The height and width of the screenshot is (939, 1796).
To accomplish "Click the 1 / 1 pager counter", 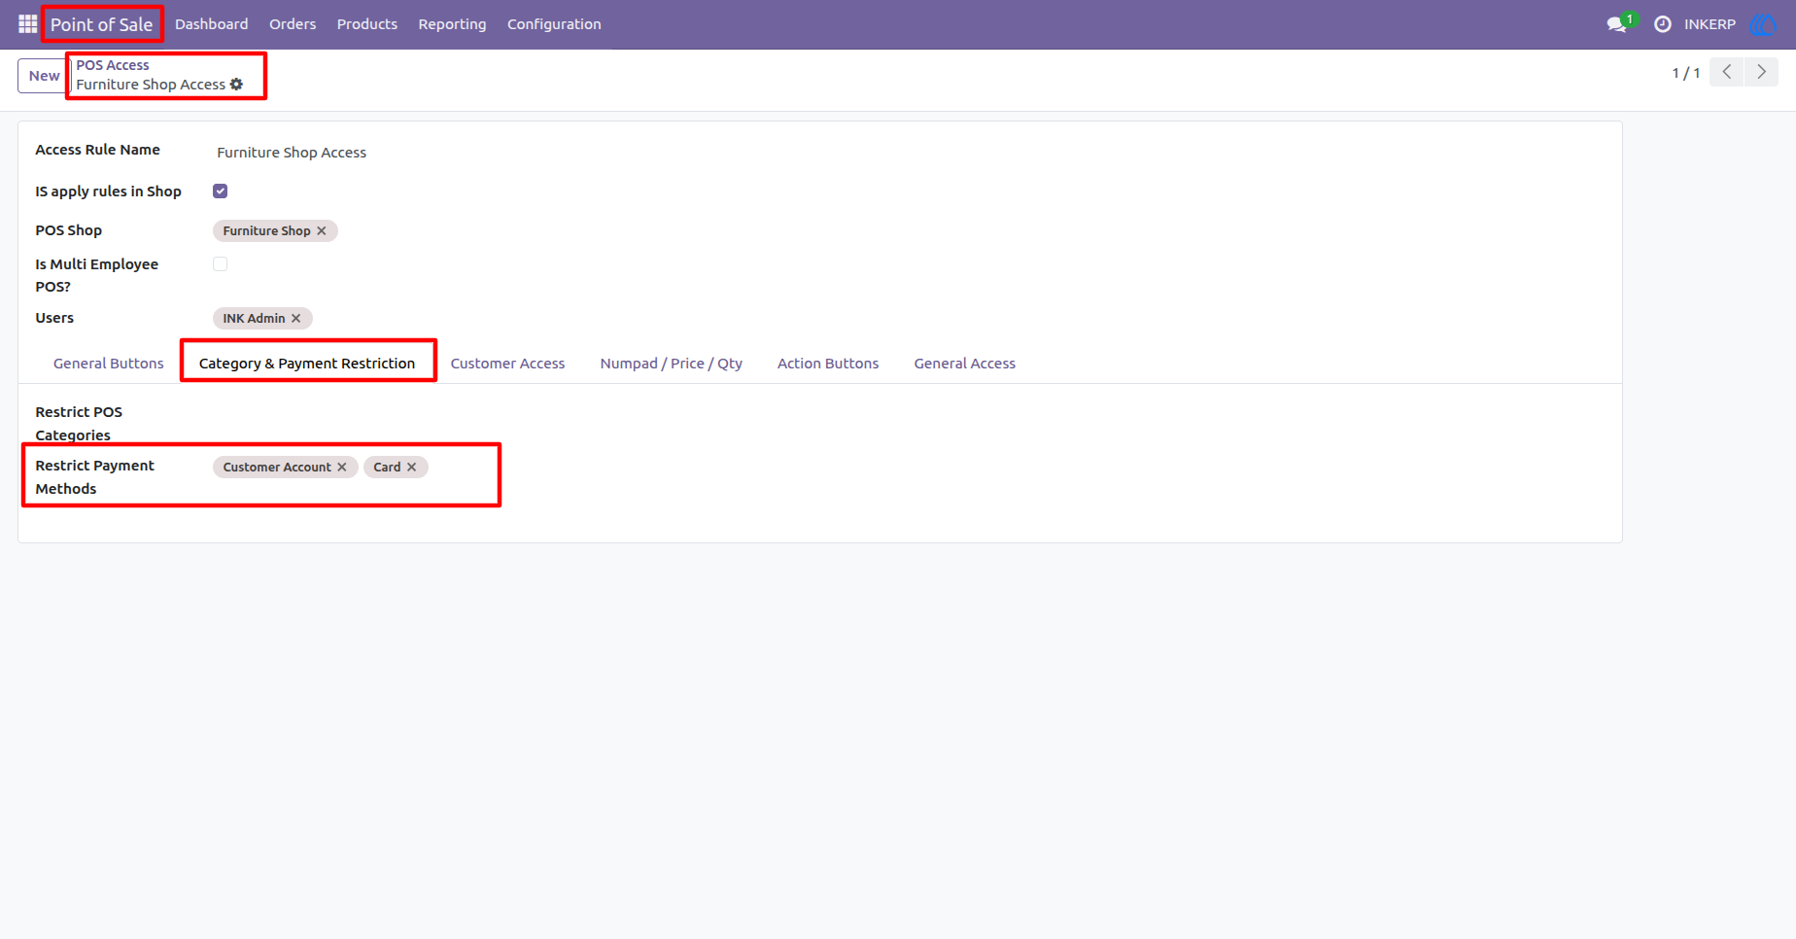I will (x=1686, y=73).
